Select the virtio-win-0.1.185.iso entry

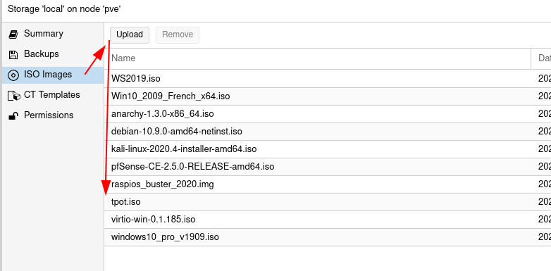point(328,220)
